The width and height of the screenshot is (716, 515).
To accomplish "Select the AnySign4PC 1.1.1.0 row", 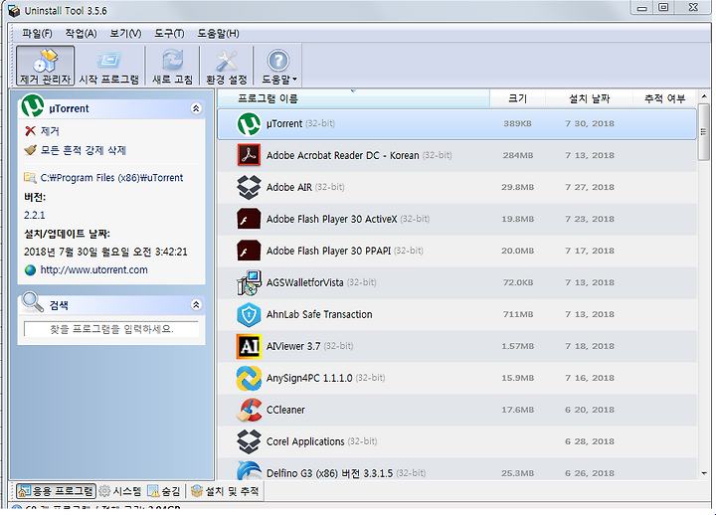I will pyautogui.click(x=457, y=378).
